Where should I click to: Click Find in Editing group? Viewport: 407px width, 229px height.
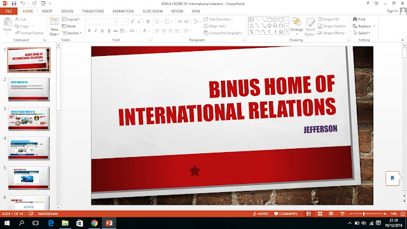tap(359, 19)
